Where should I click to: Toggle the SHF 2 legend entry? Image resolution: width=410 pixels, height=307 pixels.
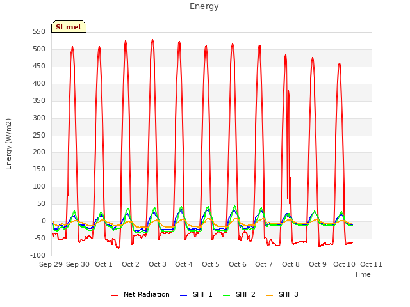click(x=239, y=294)
